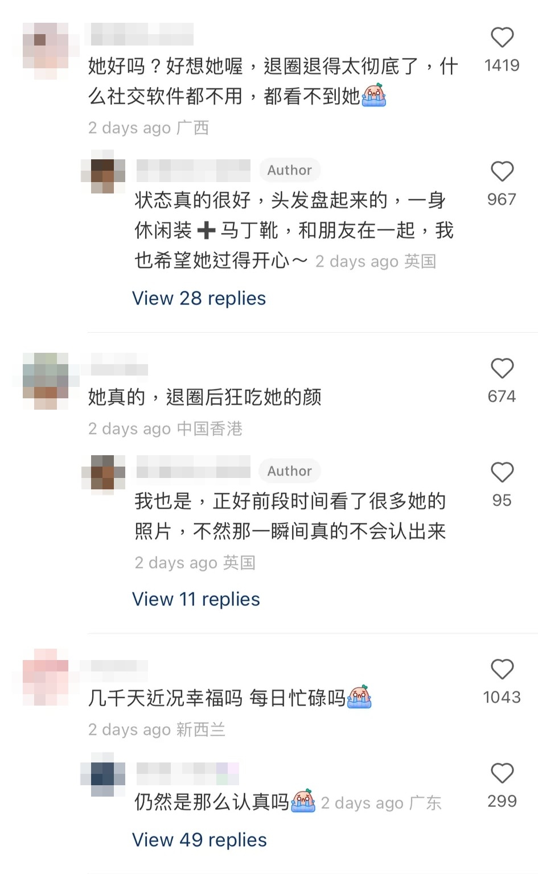538x874 pixels.
Task: Expand View 49 replies
Action: point(199,840)
